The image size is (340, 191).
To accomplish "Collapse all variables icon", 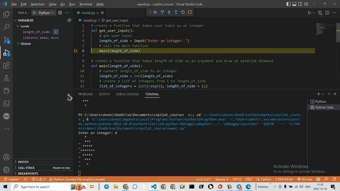I will pyautogui.click(x=69, y=20).
